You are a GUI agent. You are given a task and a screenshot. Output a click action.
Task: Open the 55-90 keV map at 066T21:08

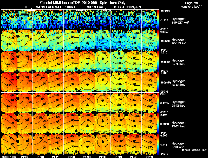point(9,61)
